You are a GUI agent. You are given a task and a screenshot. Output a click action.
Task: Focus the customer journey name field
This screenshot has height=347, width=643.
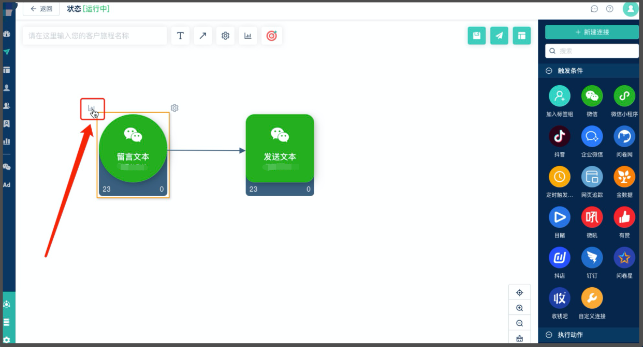(95, 36)
